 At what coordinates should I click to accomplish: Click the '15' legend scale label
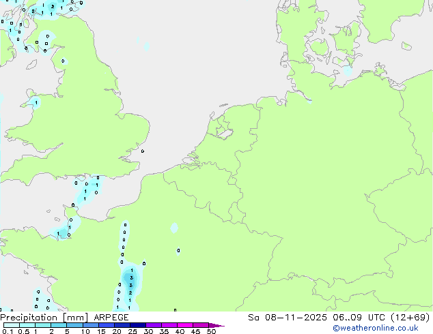pyautogui.click(x=101, y=331)
